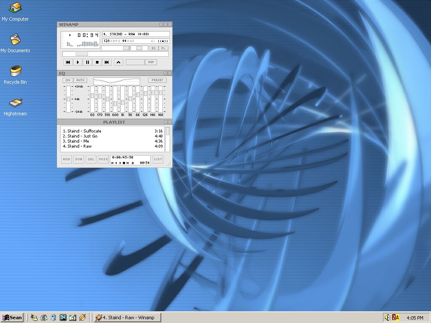Click the 60 Hz equalizer band slider
The image size is (431, 323).
92,99
